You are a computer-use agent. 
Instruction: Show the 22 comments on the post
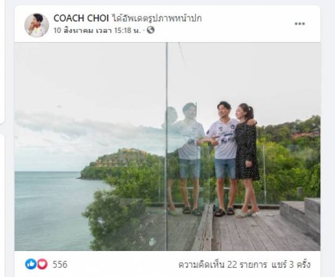[x=223, y=265]
